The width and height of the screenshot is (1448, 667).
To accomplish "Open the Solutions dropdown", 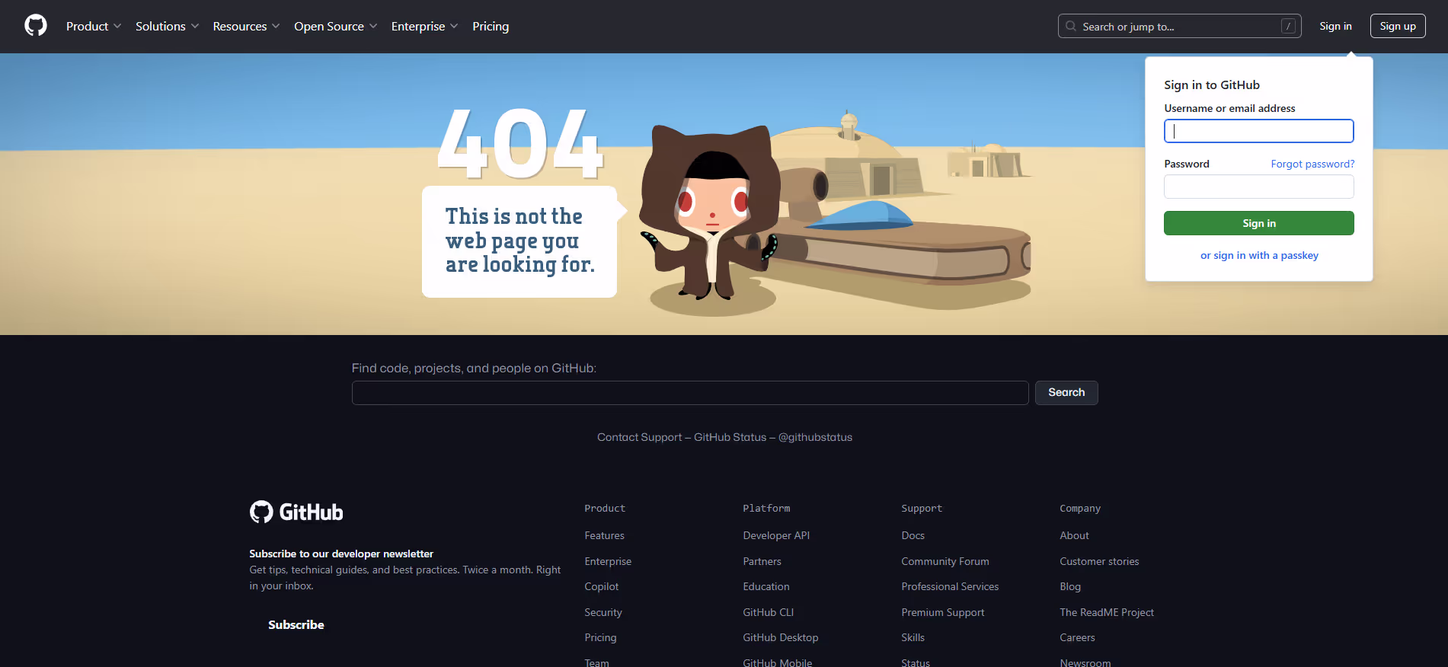I will coord(167,27).
